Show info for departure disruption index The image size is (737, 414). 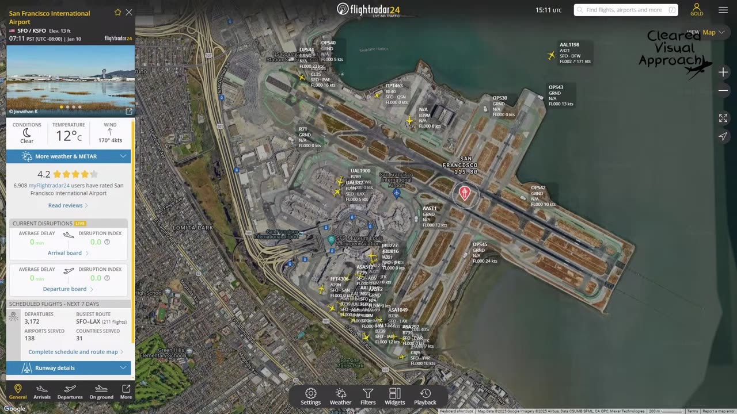click(107, 278)
